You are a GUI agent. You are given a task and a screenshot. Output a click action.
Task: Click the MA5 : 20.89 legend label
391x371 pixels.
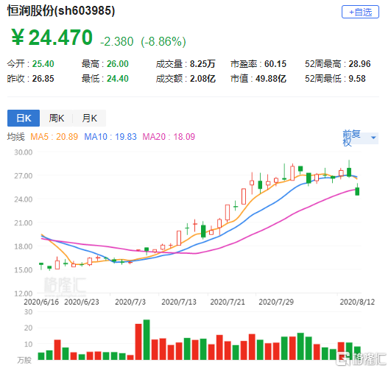pos(54,137)
